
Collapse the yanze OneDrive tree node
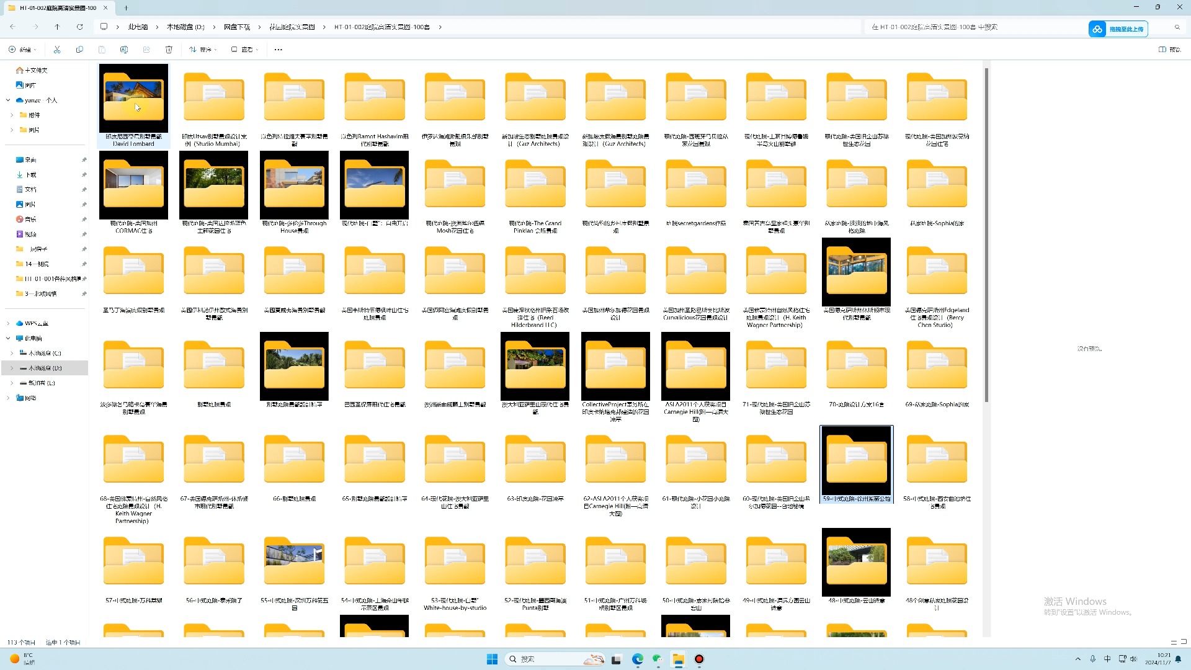pos(8,100)
